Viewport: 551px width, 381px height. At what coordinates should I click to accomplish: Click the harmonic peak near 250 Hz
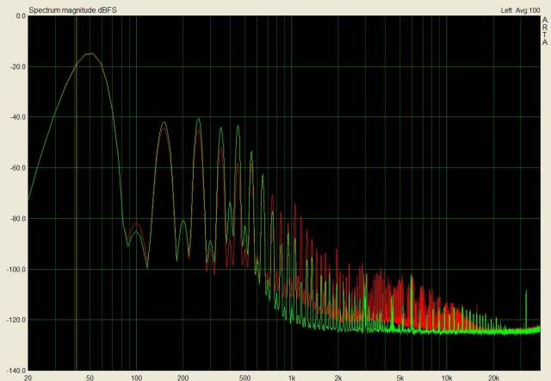[197, 119]
